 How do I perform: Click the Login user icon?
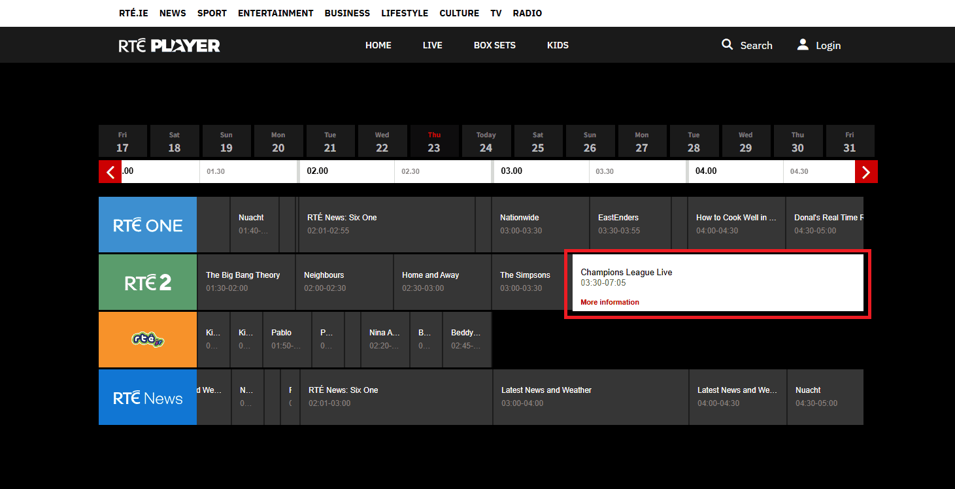tap(803, 44)
